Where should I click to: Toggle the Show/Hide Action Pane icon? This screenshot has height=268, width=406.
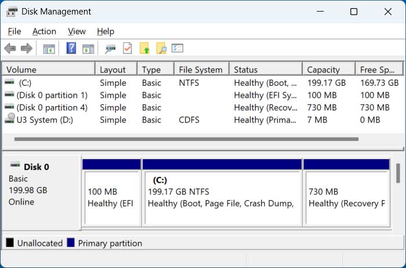tap(88, 49)
